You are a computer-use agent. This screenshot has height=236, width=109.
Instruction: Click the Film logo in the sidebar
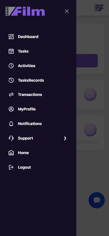point(25,11)
